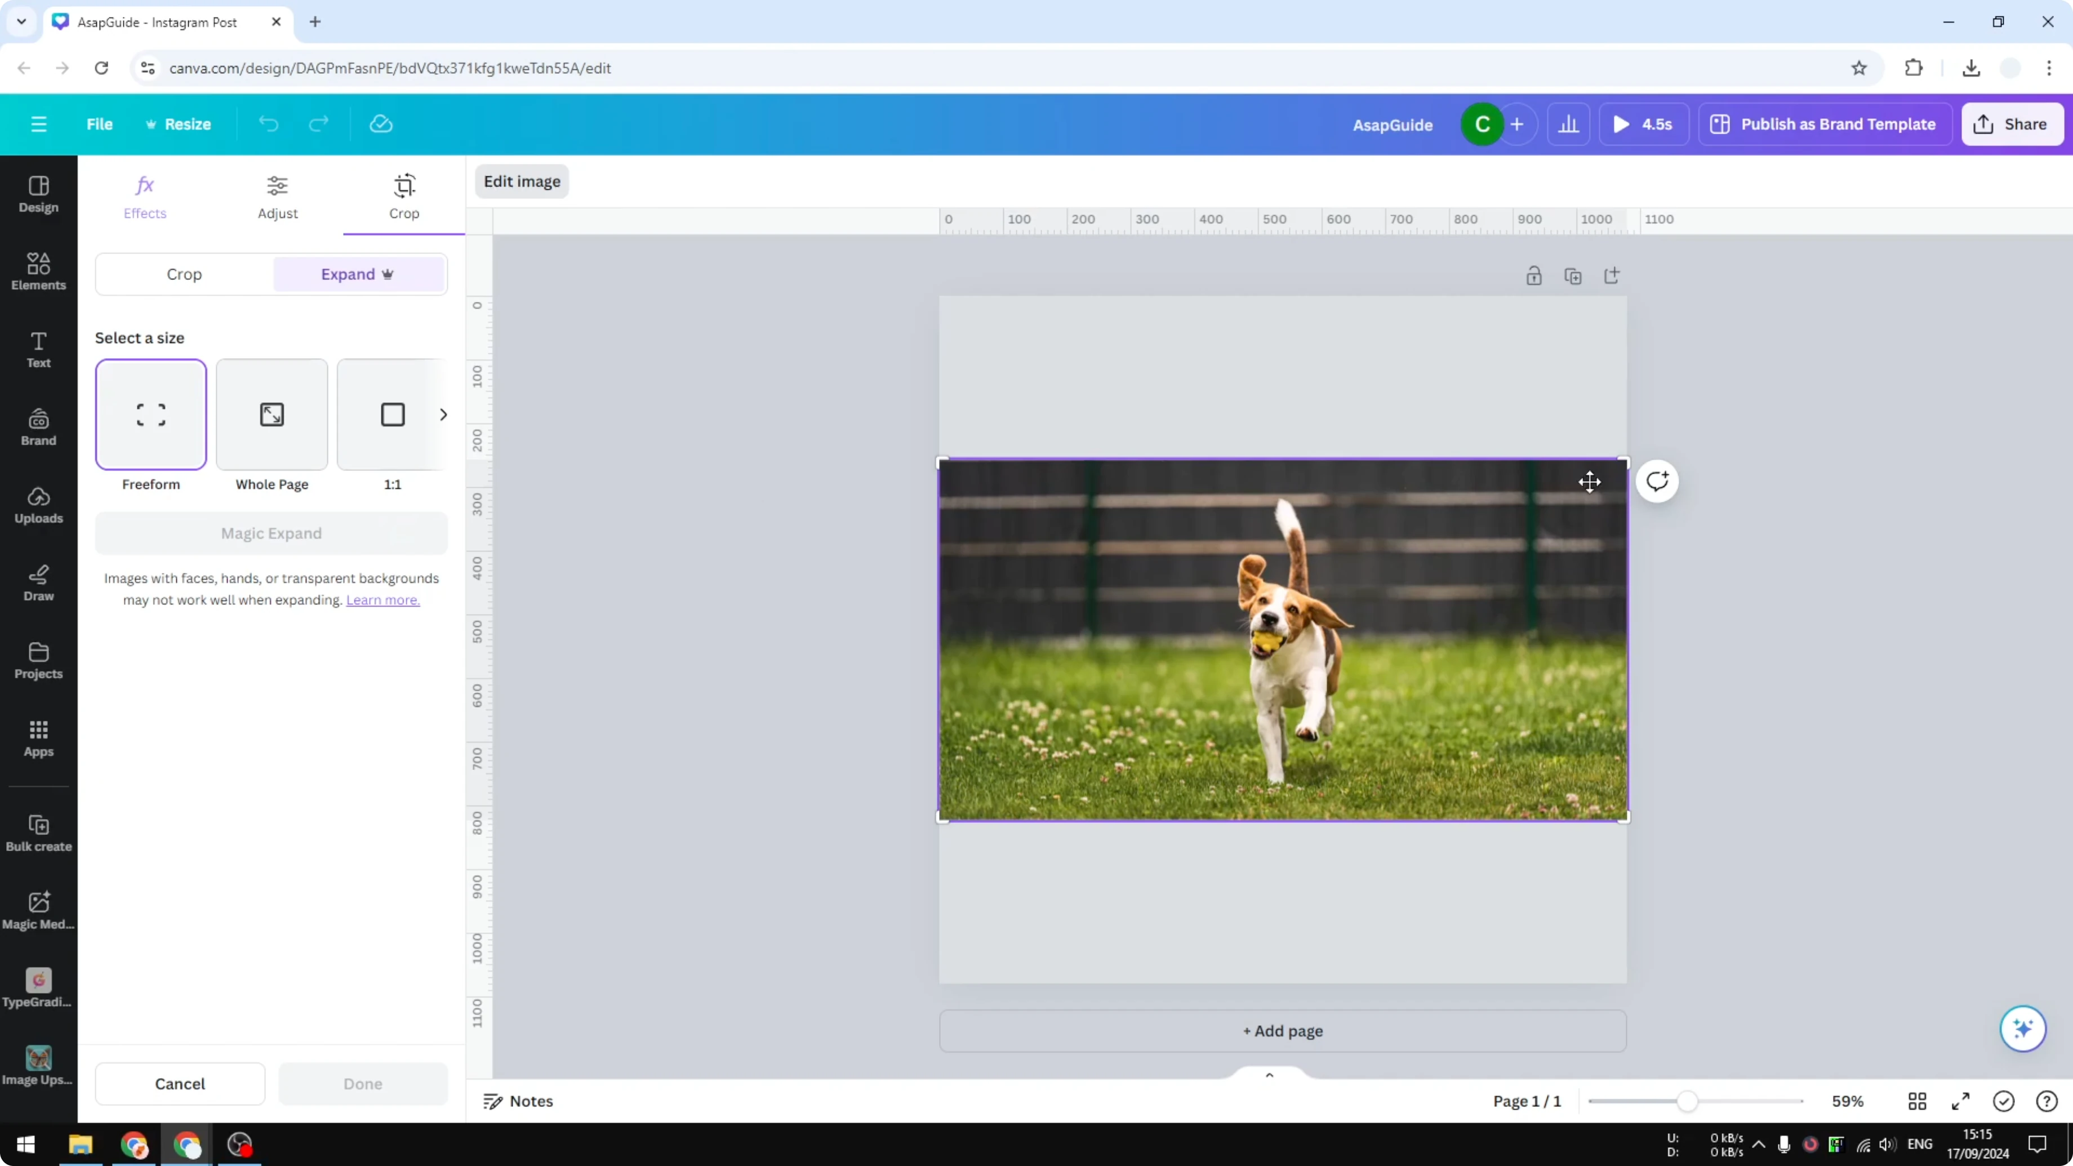Lock the page with padlock icon
This screenshot has height=1166, width=2073.
click(1534, 276)
